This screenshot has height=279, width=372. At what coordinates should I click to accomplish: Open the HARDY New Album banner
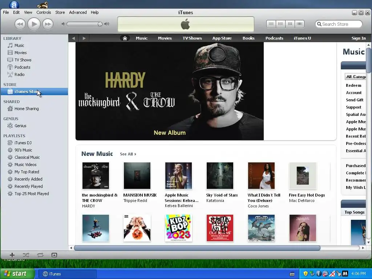[x=170, y=91]
